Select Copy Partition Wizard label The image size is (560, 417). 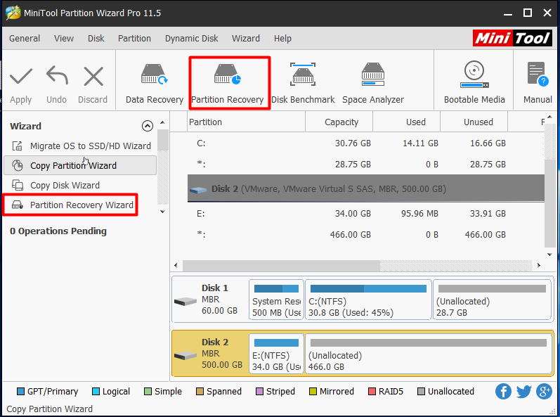click(x=73, y=166)
